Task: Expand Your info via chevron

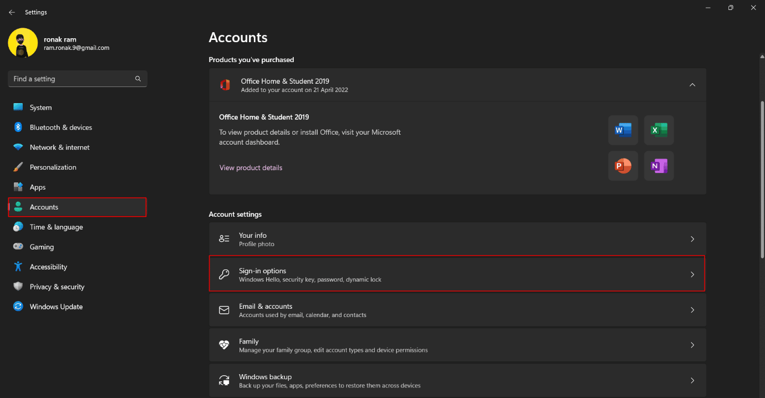Action: pos(692,239)
